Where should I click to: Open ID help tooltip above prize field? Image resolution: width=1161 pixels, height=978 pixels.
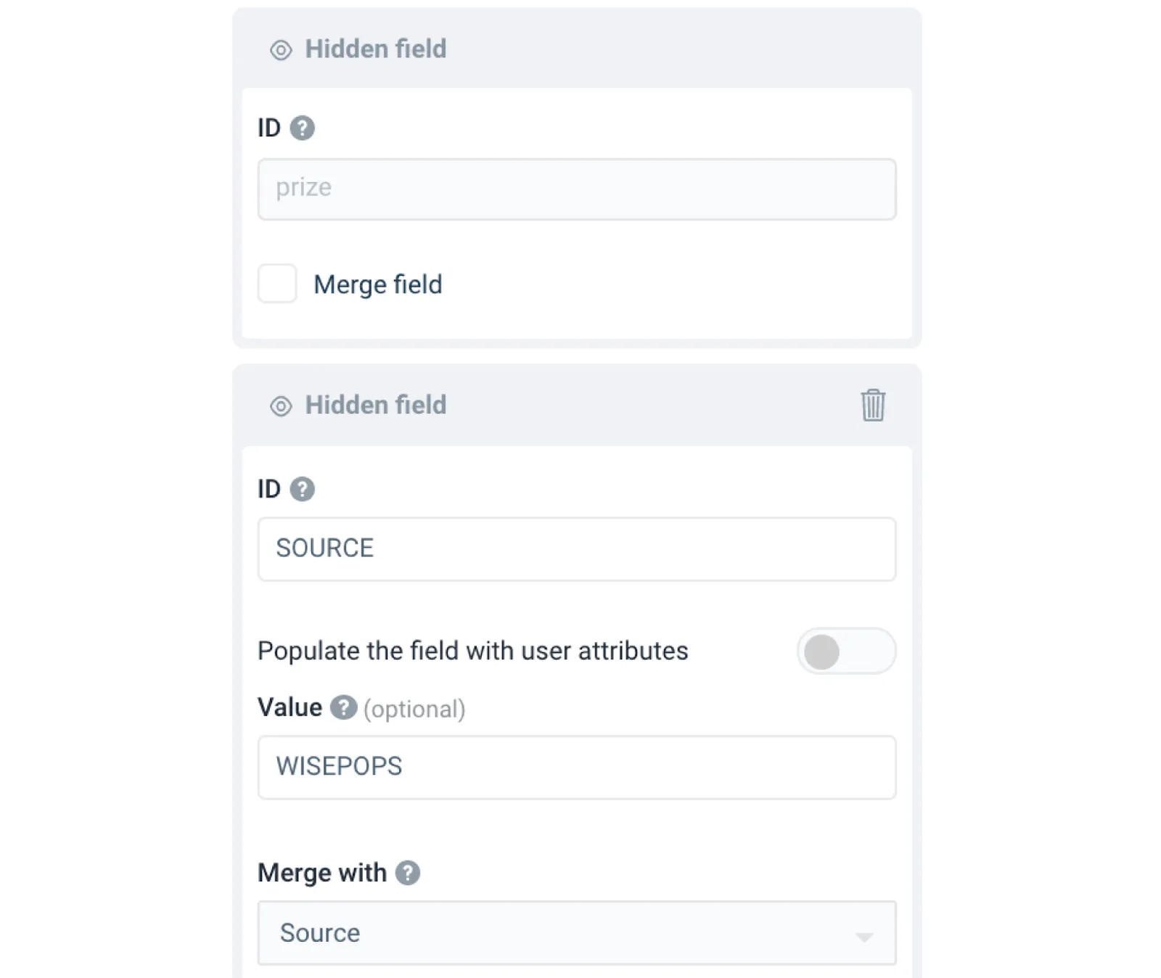point(303,128)
